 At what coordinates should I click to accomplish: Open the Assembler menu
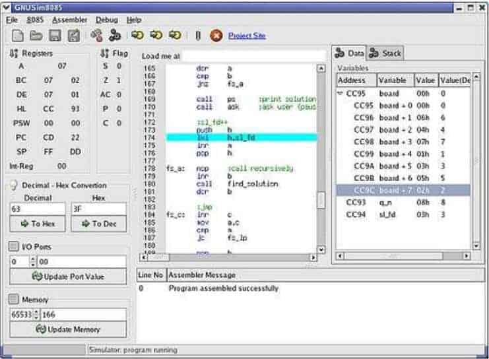[69, 20]
